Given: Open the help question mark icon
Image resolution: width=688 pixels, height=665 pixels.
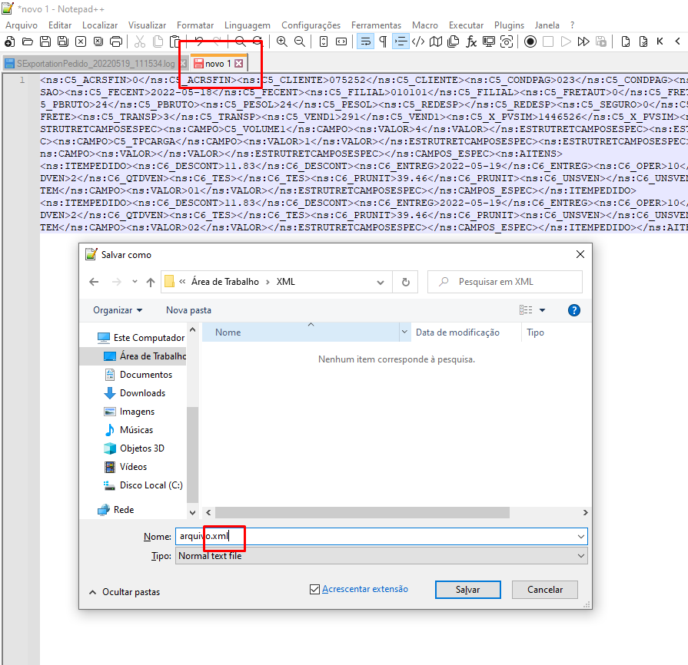Looking at the screenshot, I should point(574,310).
